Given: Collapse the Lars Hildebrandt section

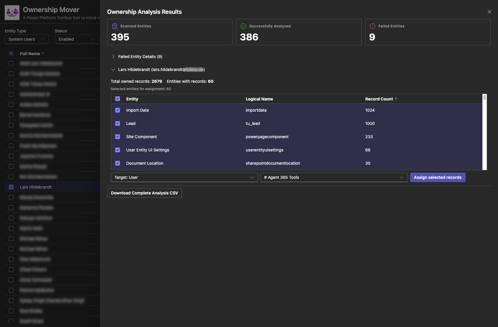Looking at the screenshot, I should (113, 70).
